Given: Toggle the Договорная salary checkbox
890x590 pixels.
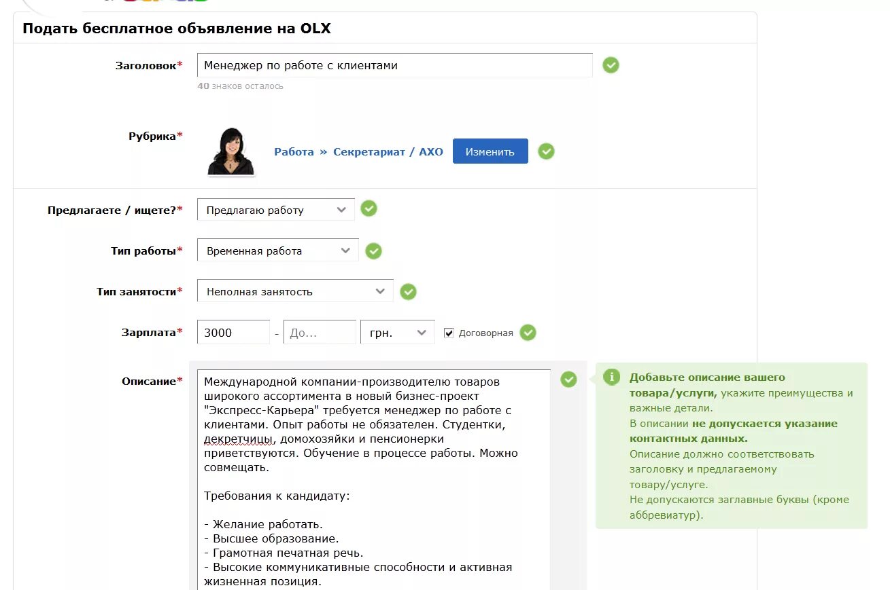Looking at the screenshot, I should [449, 333].
